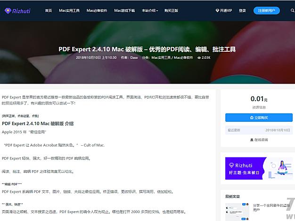Click the Rizhuti logo in the header
This screenshot has height=221, width=295.
click(x=17, y=11)
